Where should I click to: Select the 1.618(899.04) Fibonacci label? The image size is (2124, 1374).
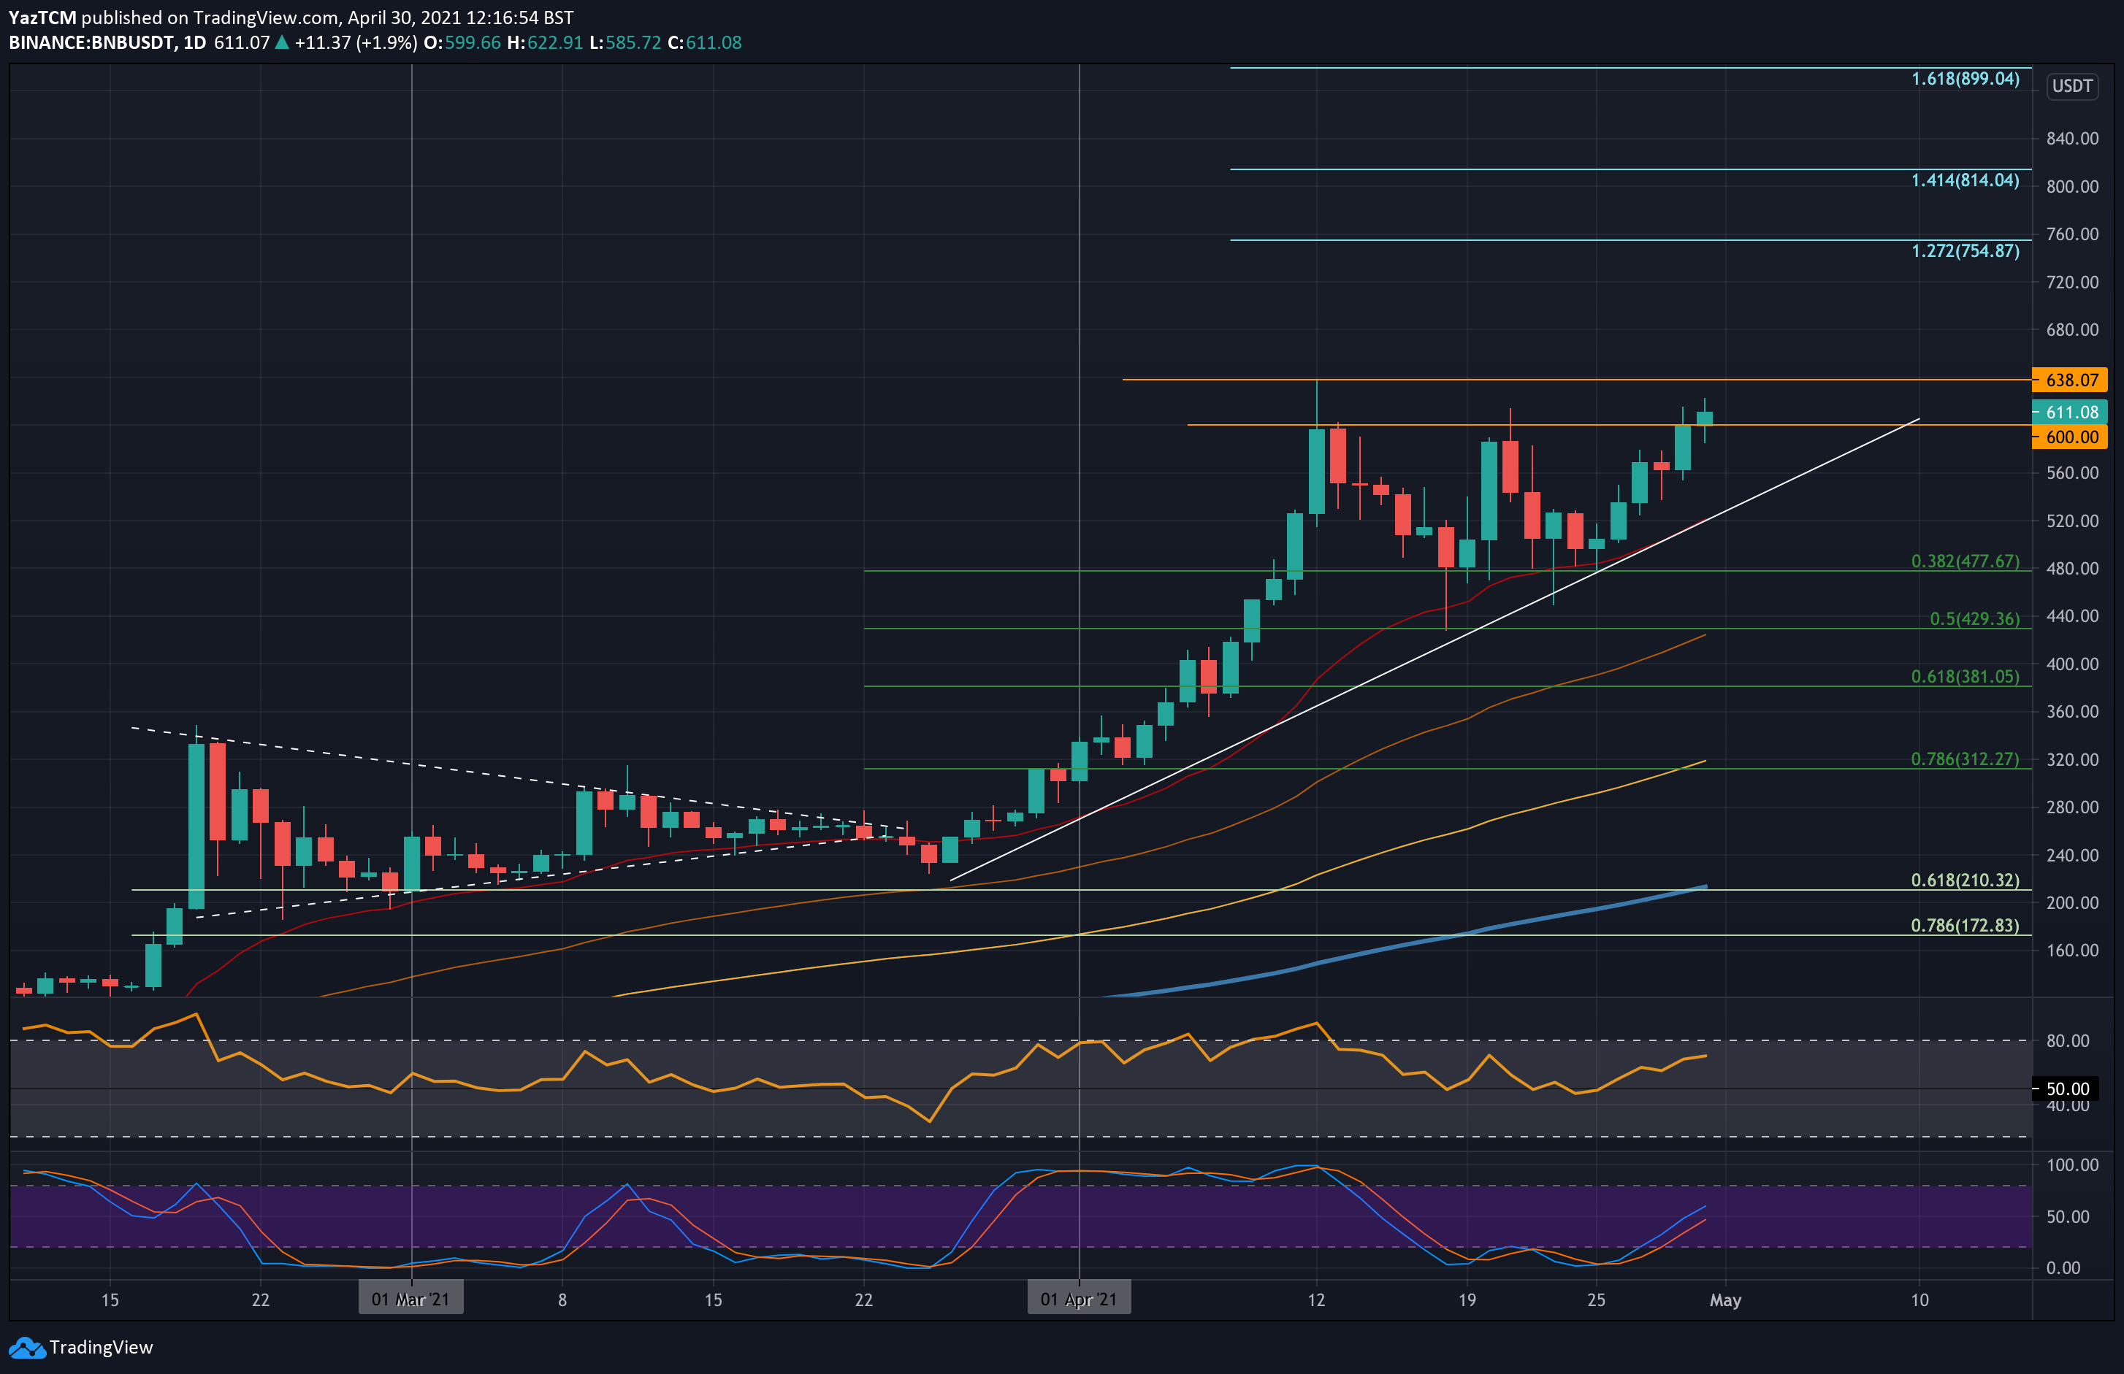click(1964, 80)
